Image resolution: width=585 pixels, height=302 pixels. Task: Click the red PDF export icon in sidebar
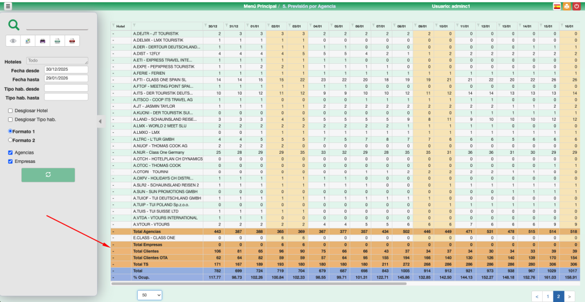tap(72, 41)
